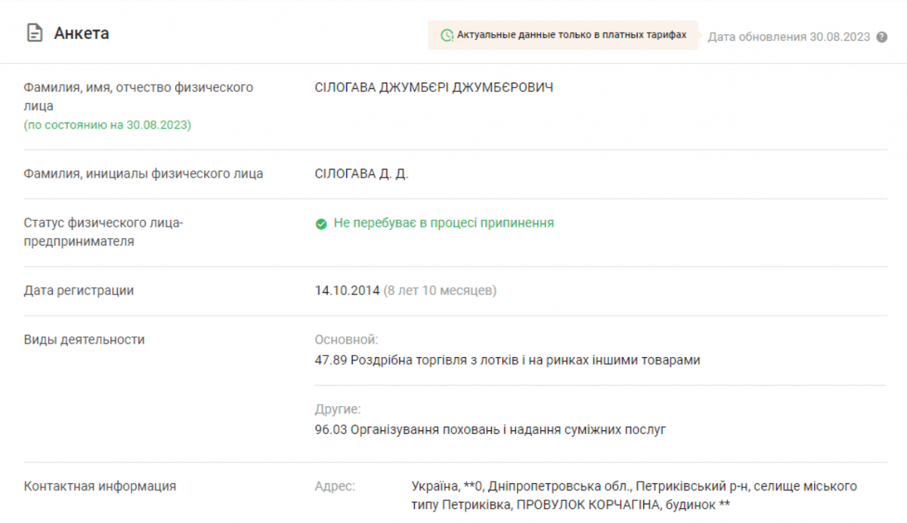Viewport: 907px width, 523px height.
Task: Click the registration date 14.10.2014
Action: click(346, 291)
